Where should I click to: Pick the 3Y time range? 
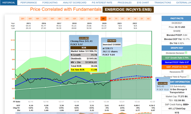142,19
